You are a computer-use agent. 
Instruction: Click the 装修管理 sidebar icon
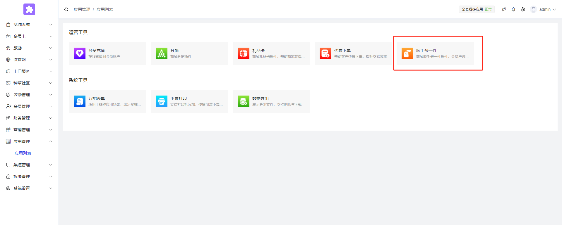coord(8,95)
